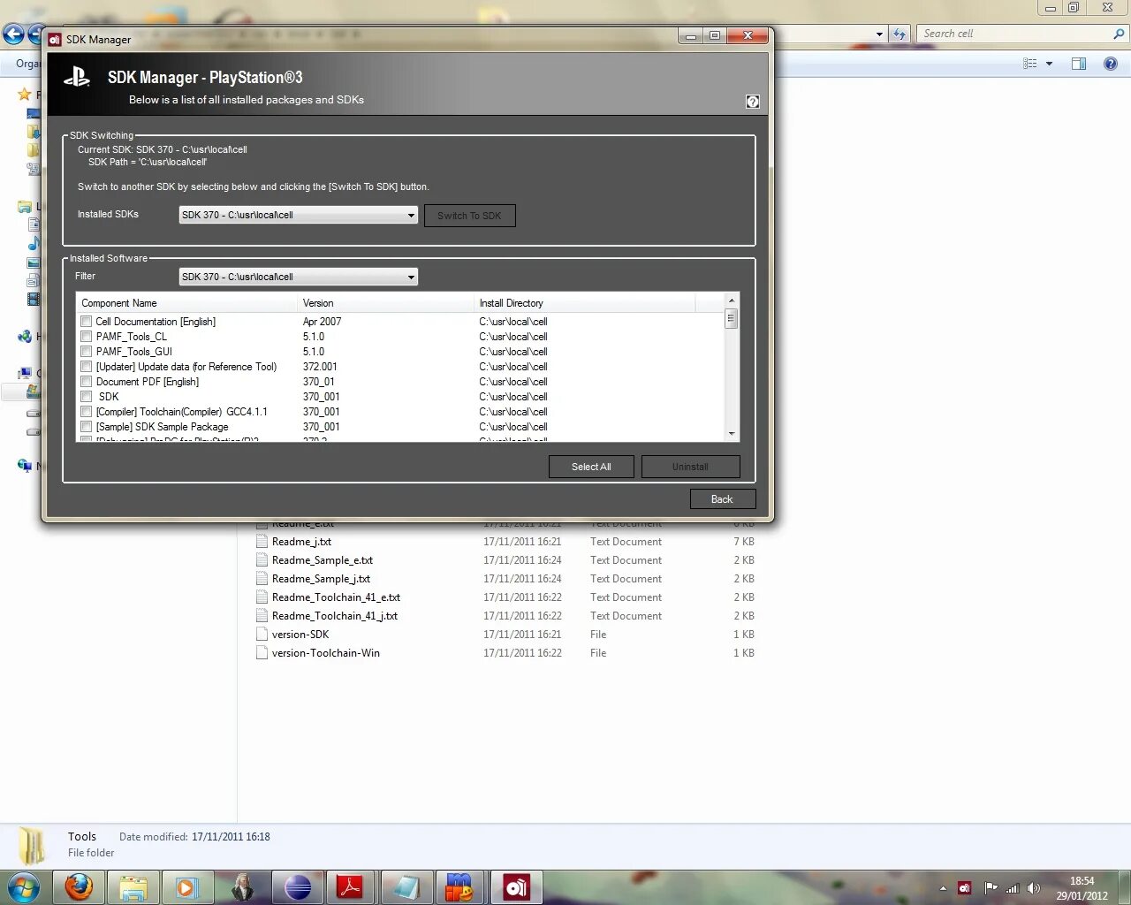Screen dimensions: 1131x905
Task: Select the Readme_j.txt file
Action: coord(301,542)
